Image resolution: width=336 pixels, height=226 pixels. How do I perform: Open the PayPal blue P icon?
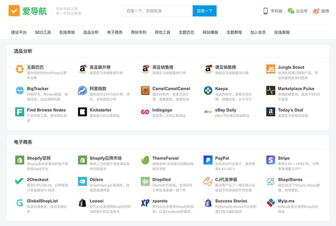(x=208, y=160)
